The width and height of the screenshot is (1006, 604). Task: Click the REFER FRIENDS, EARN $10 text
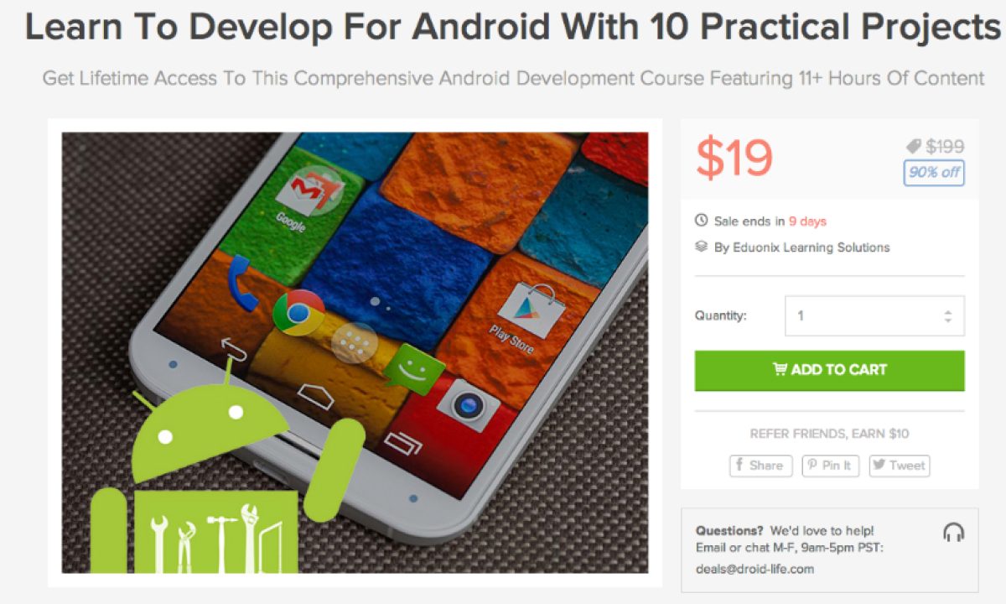coord(829,434)
